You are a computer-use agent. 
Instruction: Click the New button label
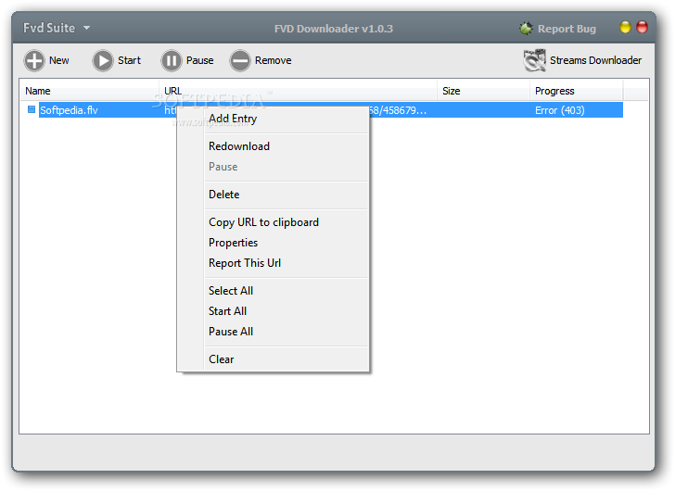point(59,60)
